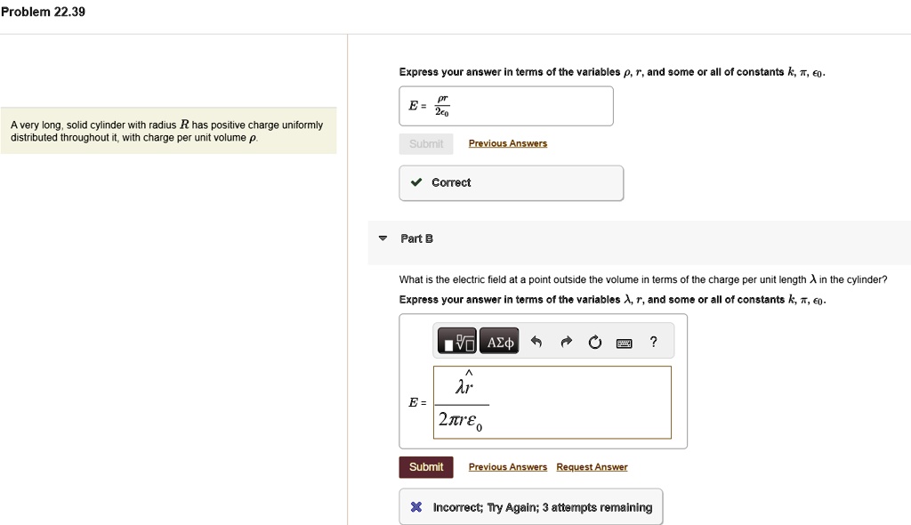This screenshot has height=525, width=911.
Task: Open Part B Previous Answers link
Action: tap(507, 467)
